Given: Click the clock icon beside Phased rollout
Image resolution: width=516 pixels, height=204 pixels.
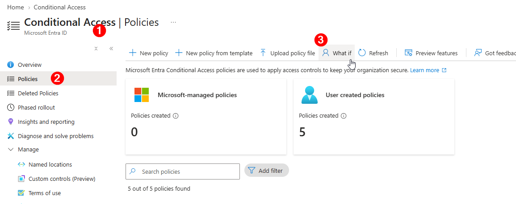Looking at the screenshot, I should pos(11,107).
